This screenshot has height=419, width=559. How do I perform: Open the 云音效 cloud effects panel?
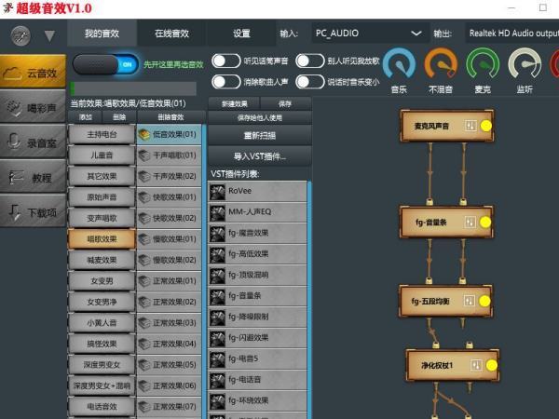pyautogui.click(x=33, y=71)
